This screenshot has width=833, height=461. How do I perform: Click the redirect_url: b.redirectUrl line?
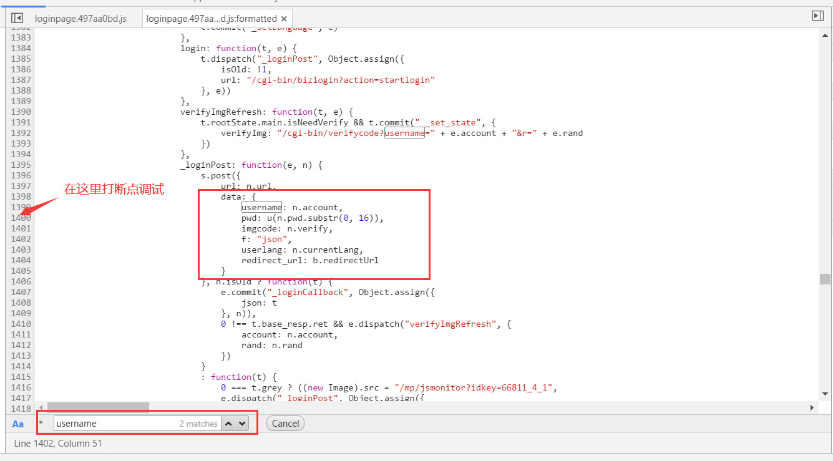[310, 260]
